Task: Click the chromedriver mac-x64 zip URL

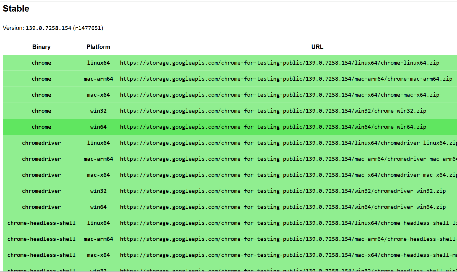Action: tap(288, 175)
